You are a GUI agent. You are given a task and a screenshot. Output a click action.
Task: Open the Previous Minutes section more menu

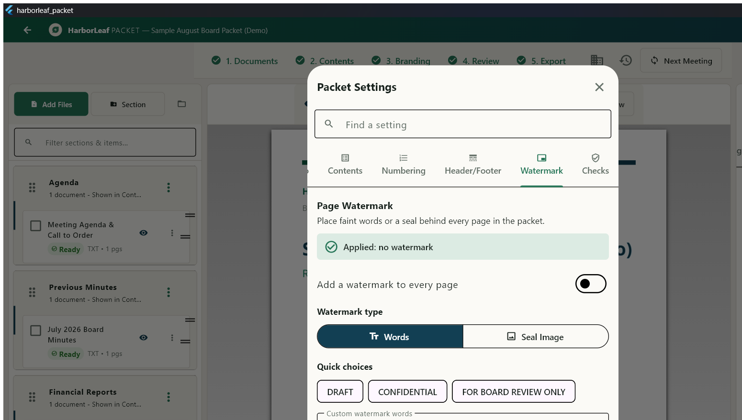point(169,292)
